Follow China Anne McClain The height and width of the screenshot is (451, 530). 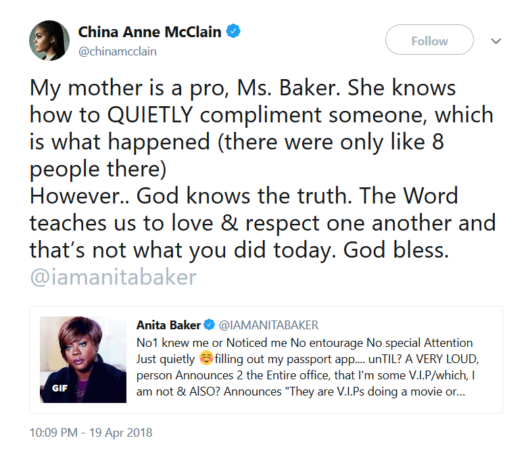429,41
